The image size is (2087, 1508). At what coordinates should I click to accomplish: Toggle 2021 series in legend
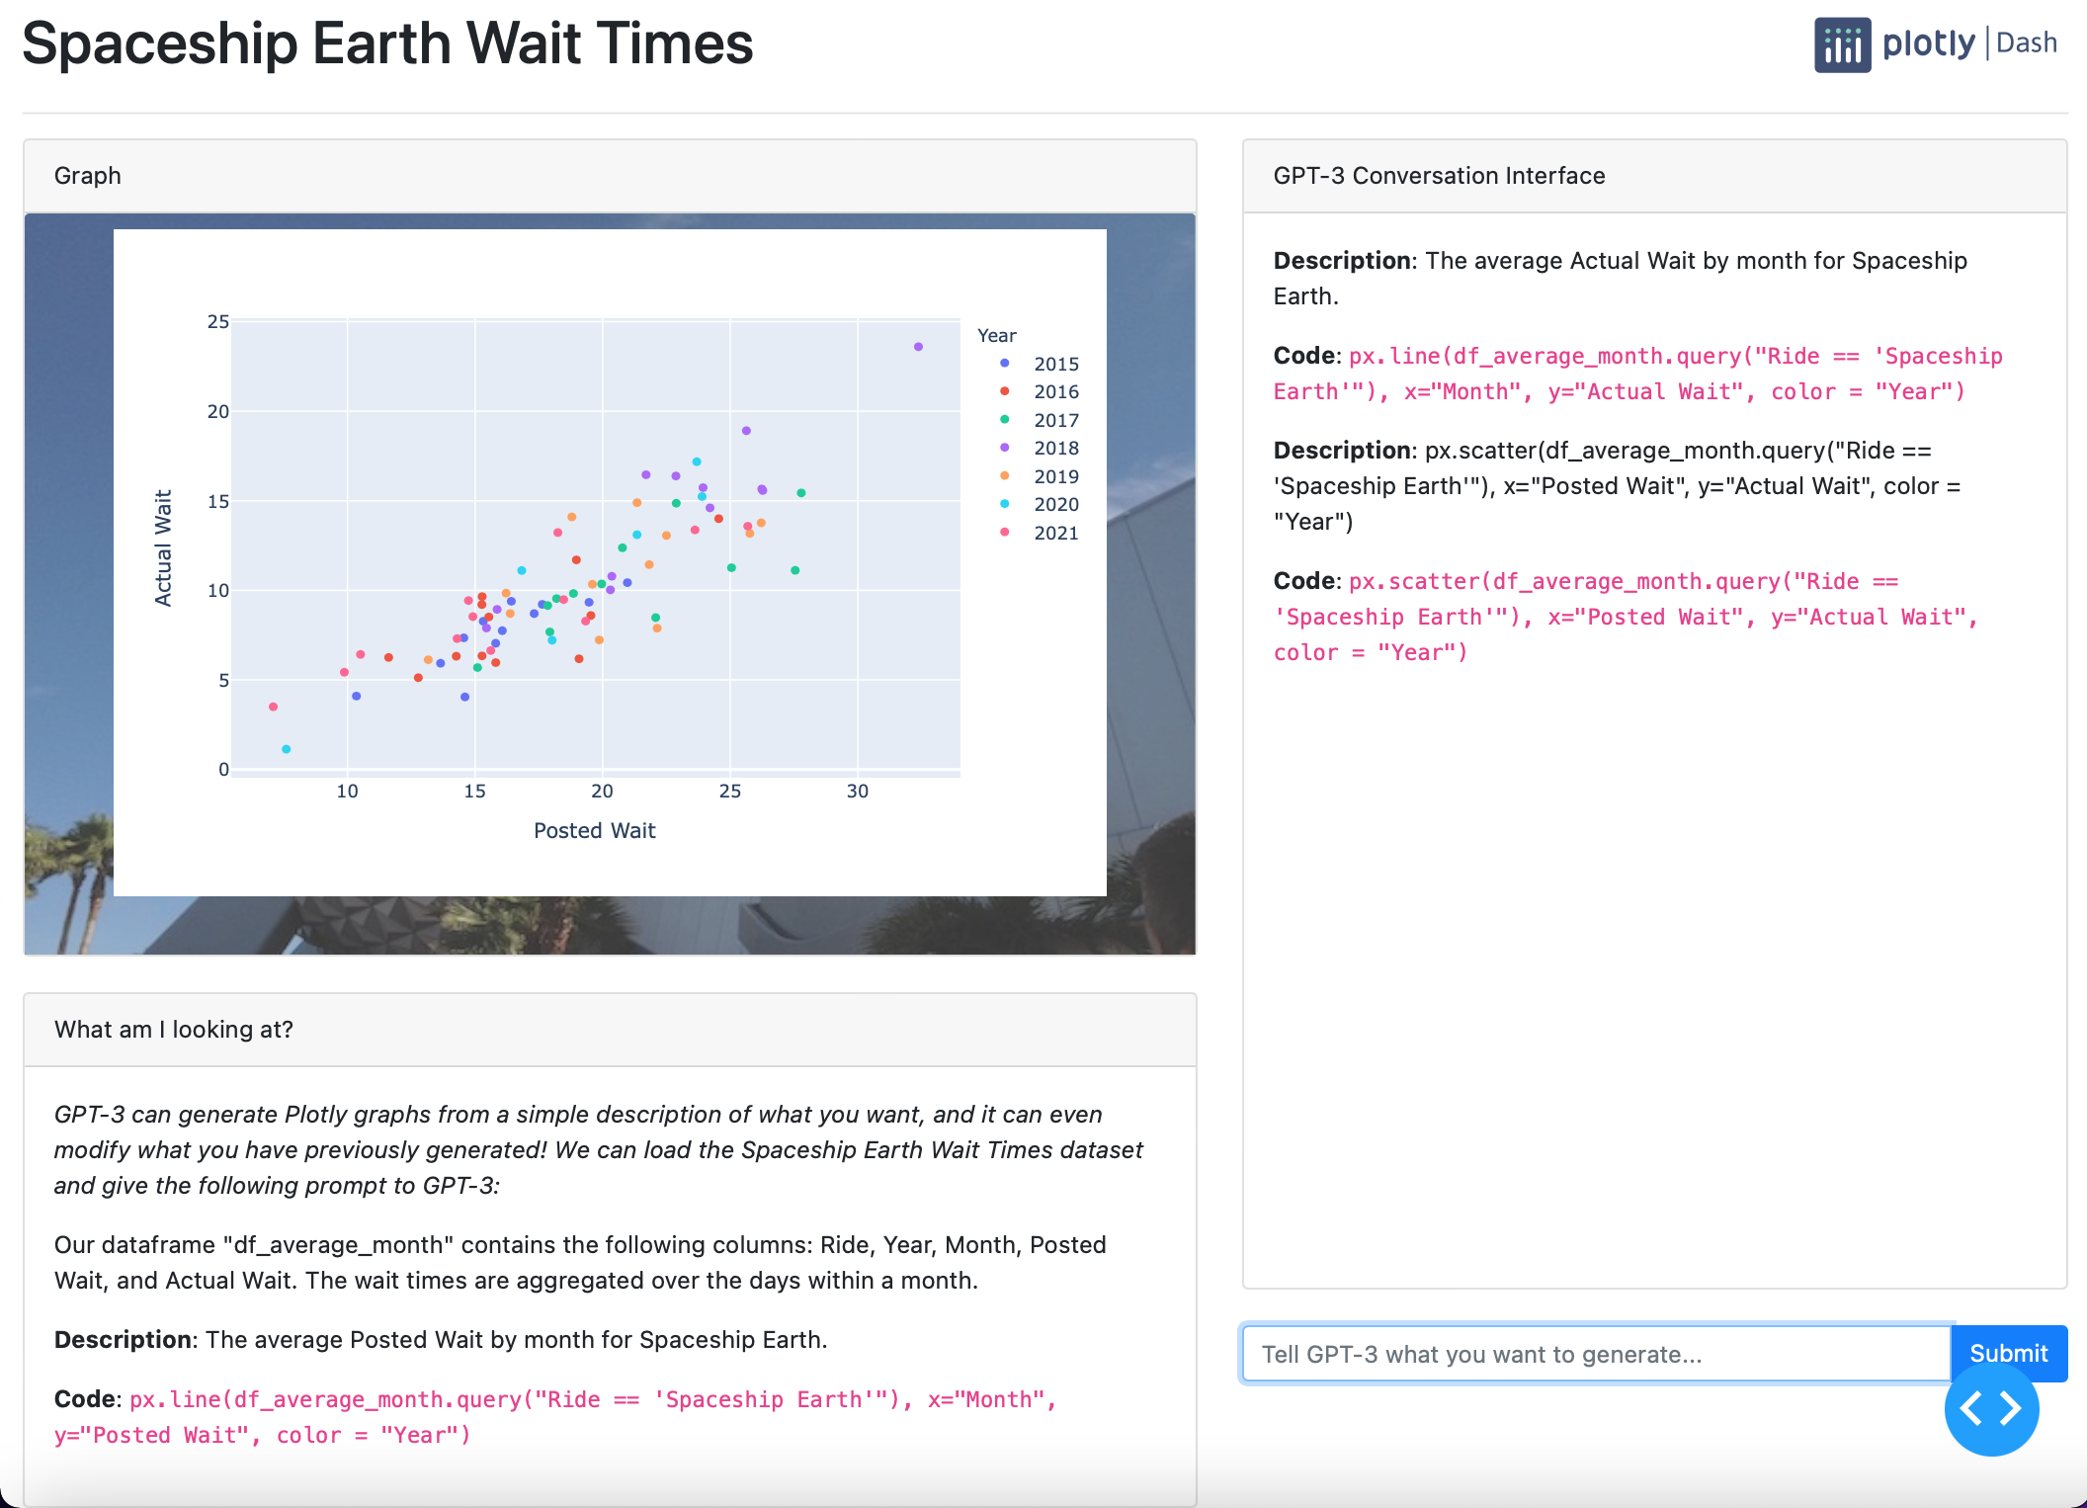1055,533
